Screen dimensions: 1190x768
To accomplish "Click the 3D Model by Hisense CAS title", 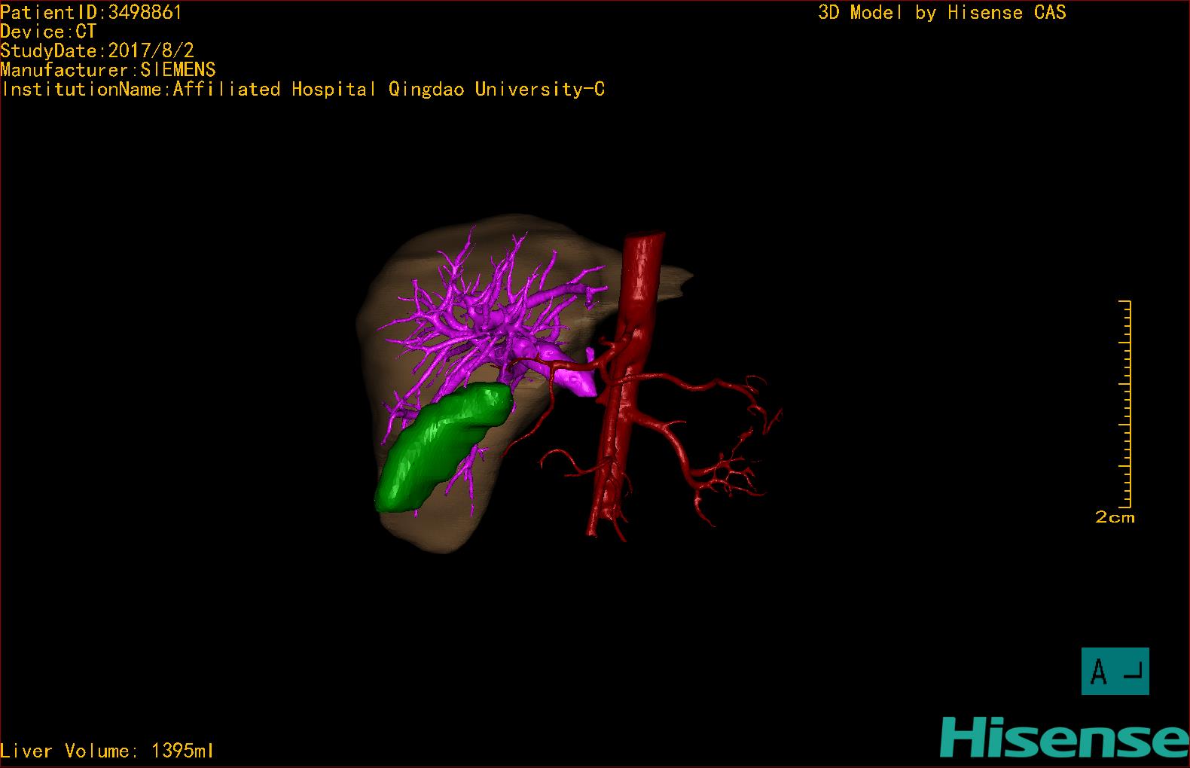I will pos(942,12).
